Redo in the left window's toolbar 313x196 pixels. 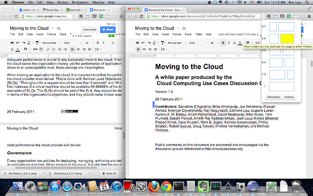pyautogui.click(x=23, y=43)
